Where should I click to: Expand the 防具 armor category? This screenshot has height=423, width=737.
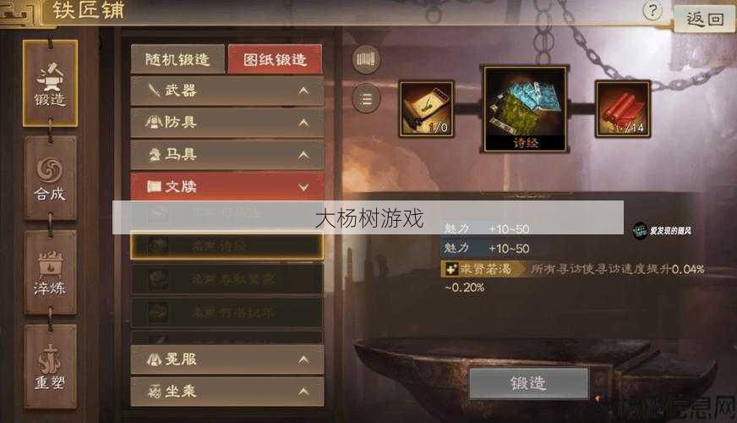[227, 123]
